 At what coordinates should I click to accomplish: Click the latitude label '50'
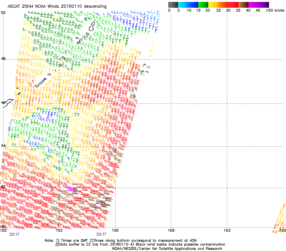click(3, 13)
